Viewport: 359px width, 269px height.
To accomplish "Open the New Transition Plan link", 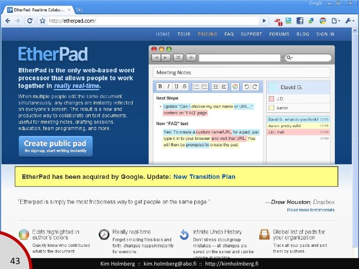I will [204, 176].
